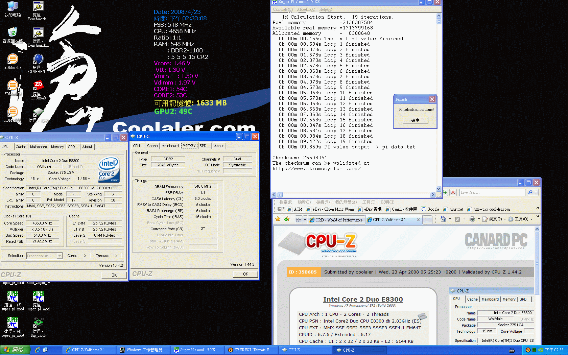Open the Live Search options dropdown arrow
This screenshot has width=568, height=355.
tap(536, 192)
